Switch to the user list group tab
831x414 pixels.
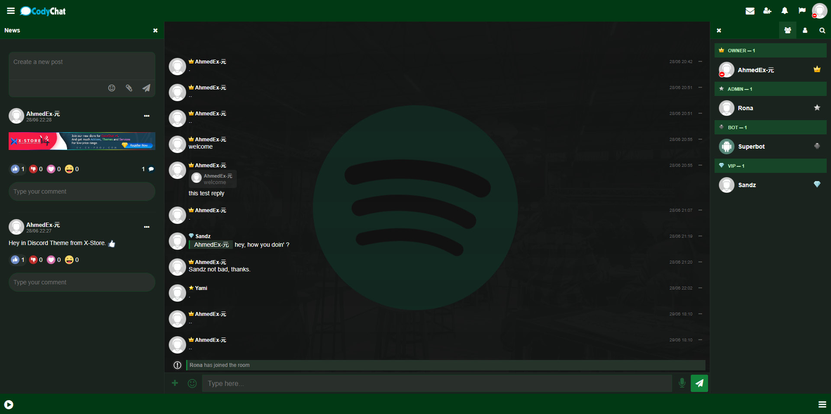[x=788, y=31]
